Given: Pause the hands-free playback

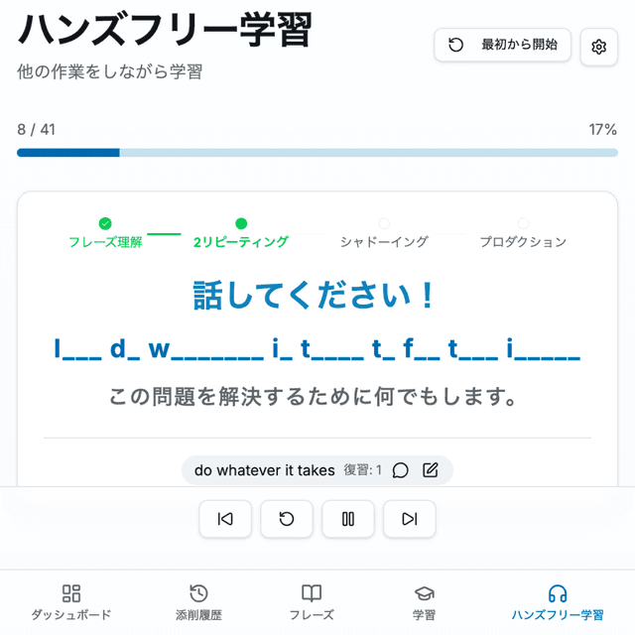Looking at the screenshot, I should (x=348, y=519).
